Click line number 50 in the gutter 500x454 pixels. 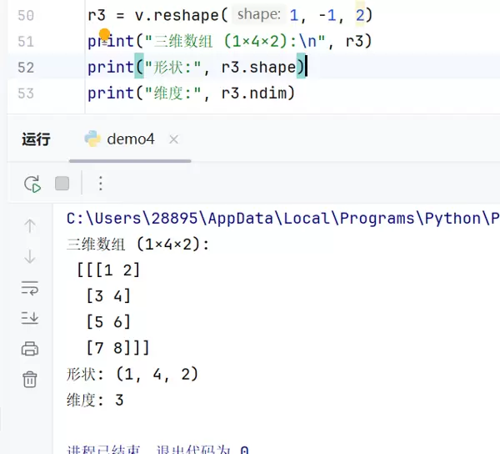pyautogui.click(x=26, y=16)
